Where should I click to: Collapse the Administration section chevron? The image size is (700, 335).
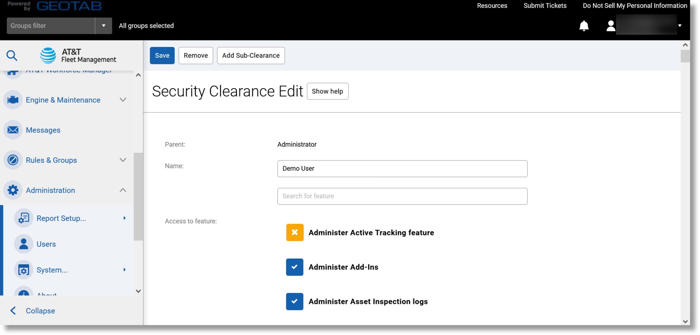pyautogui.click(x=123, y=190)
